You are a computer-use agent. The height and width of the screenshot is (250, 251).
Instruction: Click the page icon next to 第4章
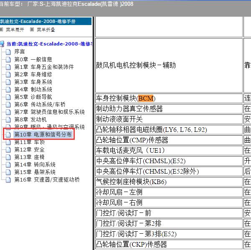tap(8, 90)
